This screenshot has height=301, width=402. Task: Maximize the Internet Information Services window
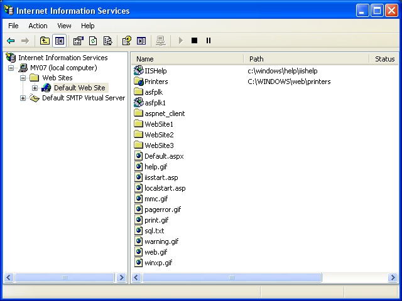point(377,11)
